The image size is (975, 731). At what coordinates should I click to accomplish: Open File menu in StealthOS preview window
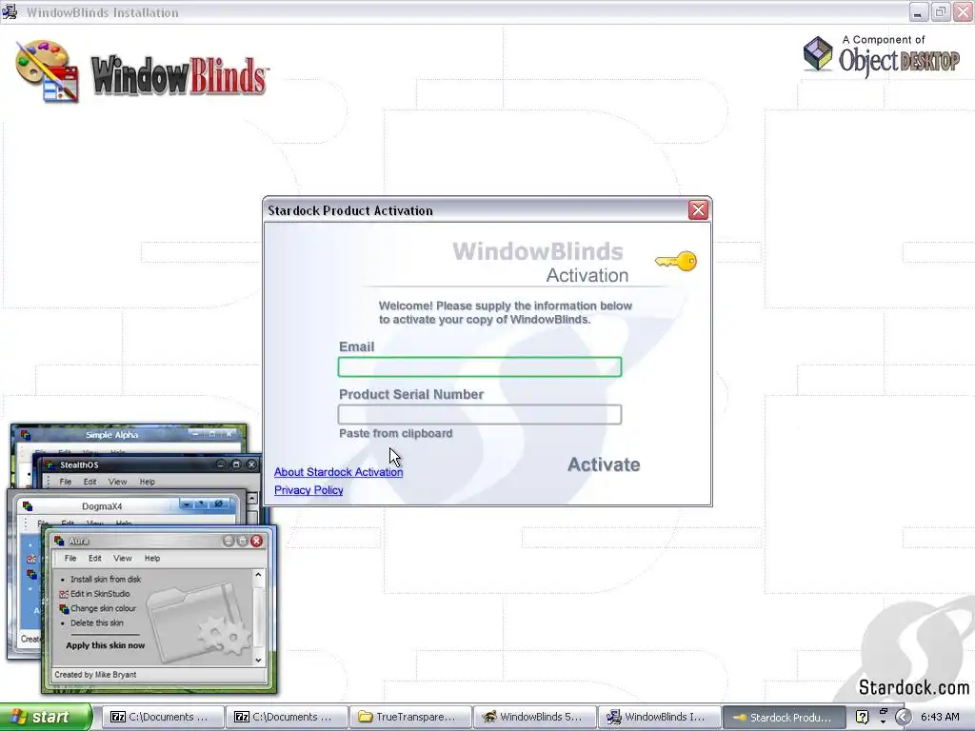coord(66,482)
